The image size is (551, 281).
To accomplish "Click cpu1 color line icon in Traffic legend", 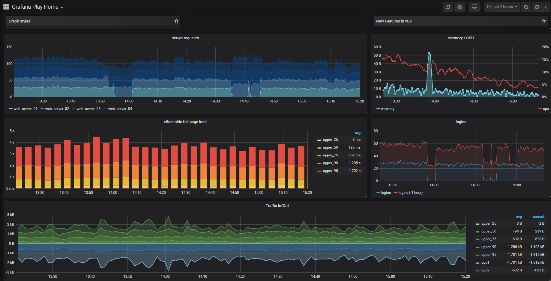I will click(x=478, y=263).
